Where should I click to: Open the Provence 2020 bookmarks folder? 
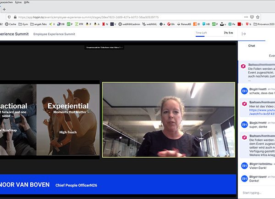pos(264,24)
